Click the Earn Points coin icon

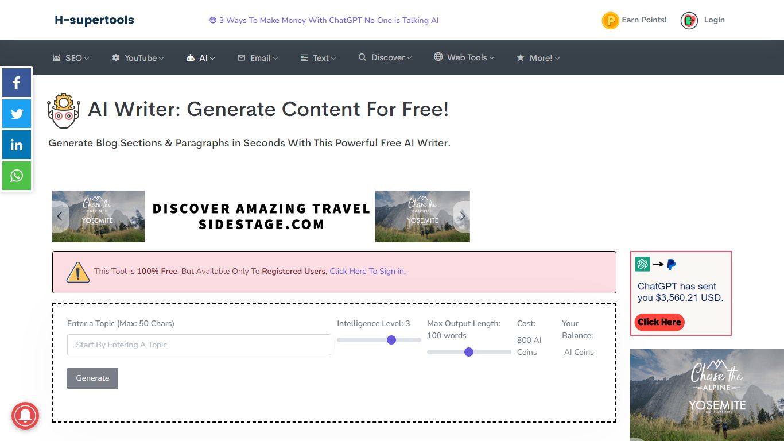tap(610, 21)
